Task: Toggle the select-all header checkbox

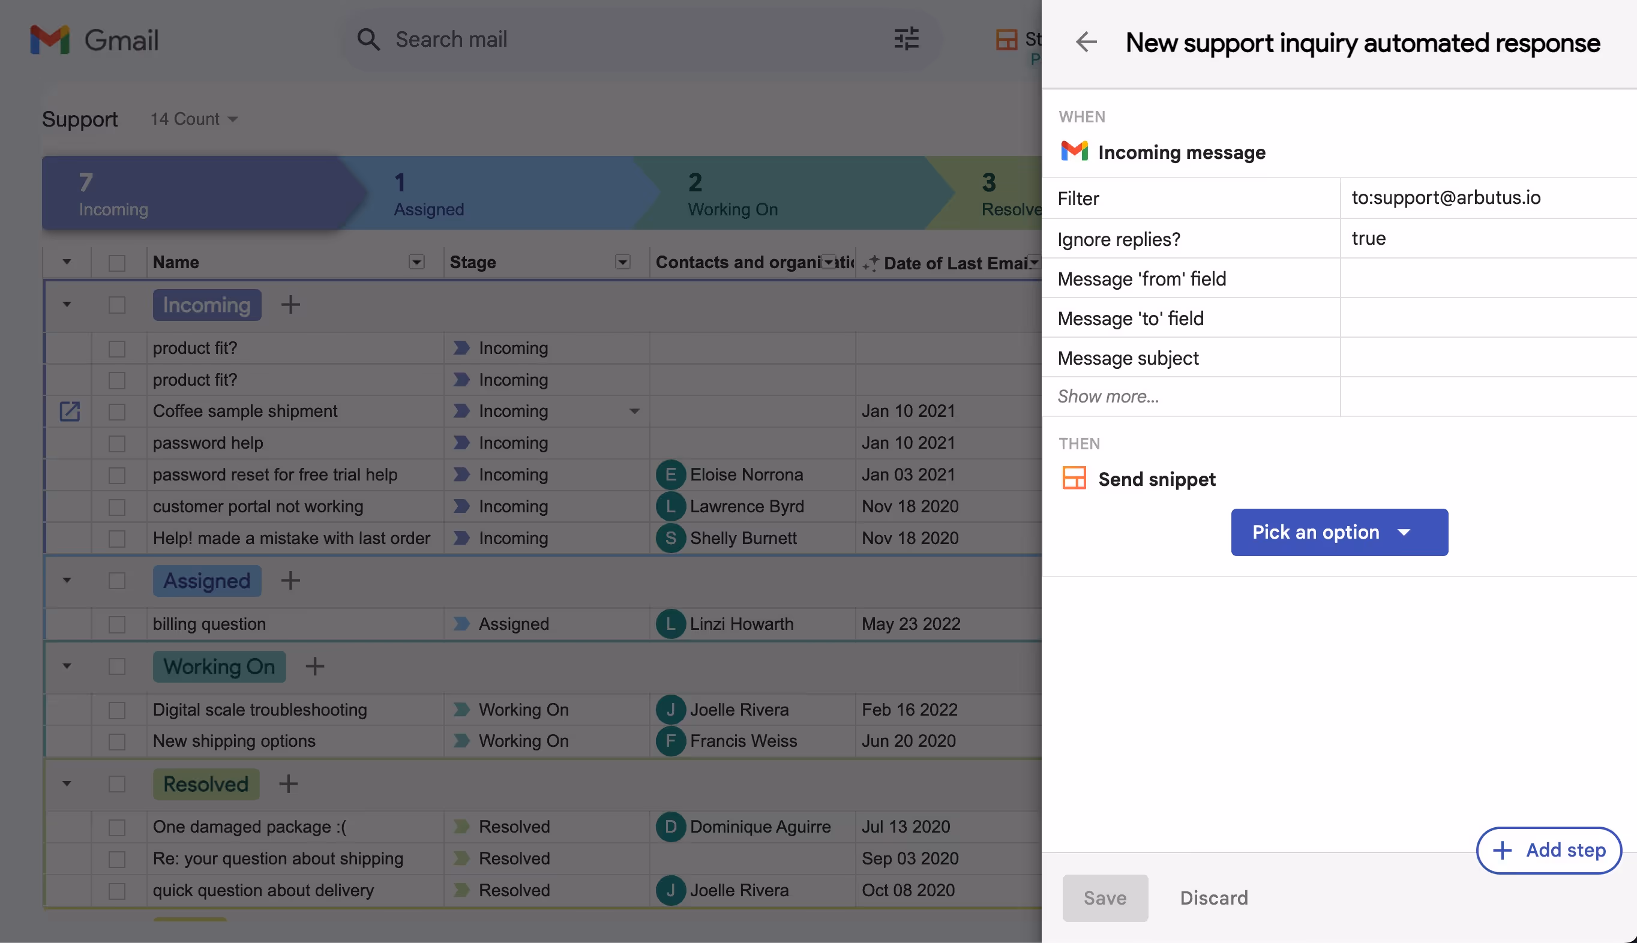Action: (x=116, y=263)
